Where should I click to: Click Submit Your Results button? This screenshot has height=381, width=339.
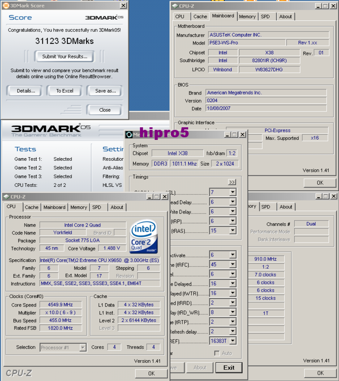tap(64, 57)
